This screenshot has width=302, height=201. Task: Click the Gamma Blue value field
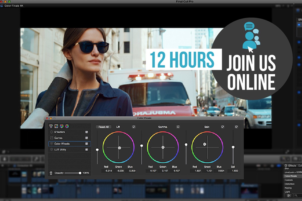click(174, 171)
